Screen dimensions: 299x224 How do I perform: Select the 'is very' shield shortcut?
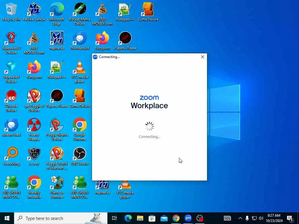[x=34, y=156]
